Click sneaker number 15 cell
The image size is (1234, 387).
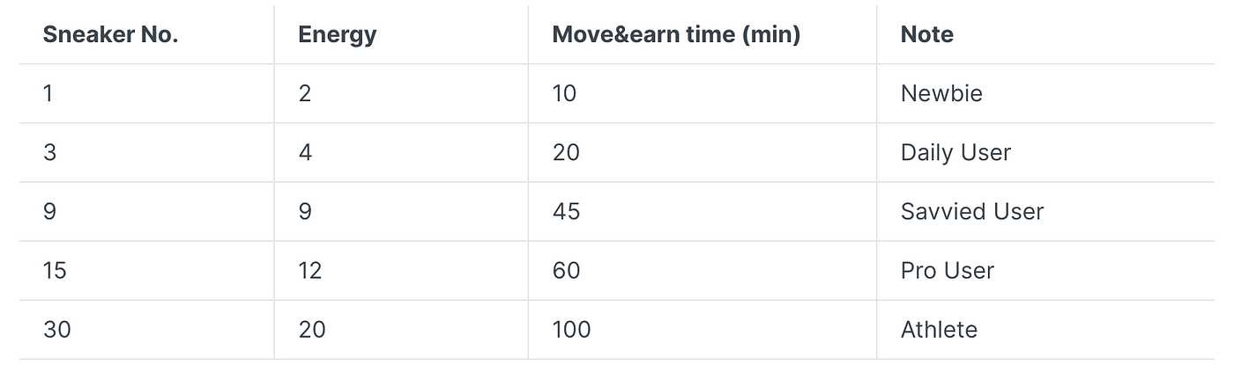coord(55,270)
